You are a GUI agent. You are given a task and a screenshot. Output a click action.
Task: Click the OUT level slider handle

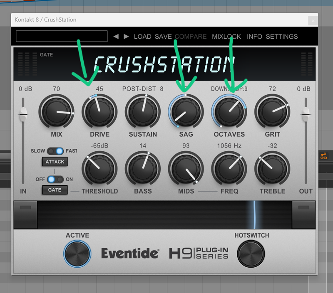(306, 114)
